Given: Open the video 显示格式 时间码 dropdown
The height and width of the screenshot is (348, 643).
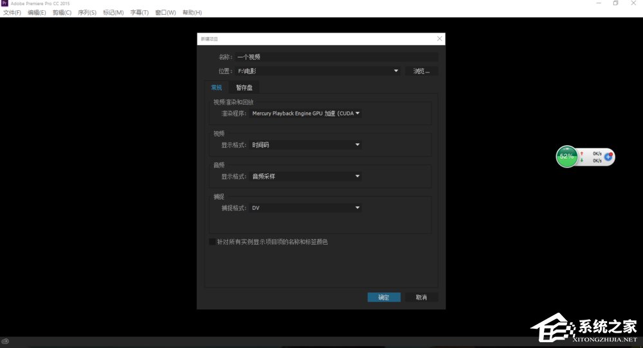Looking at the screenshot, I should [305, 145].
